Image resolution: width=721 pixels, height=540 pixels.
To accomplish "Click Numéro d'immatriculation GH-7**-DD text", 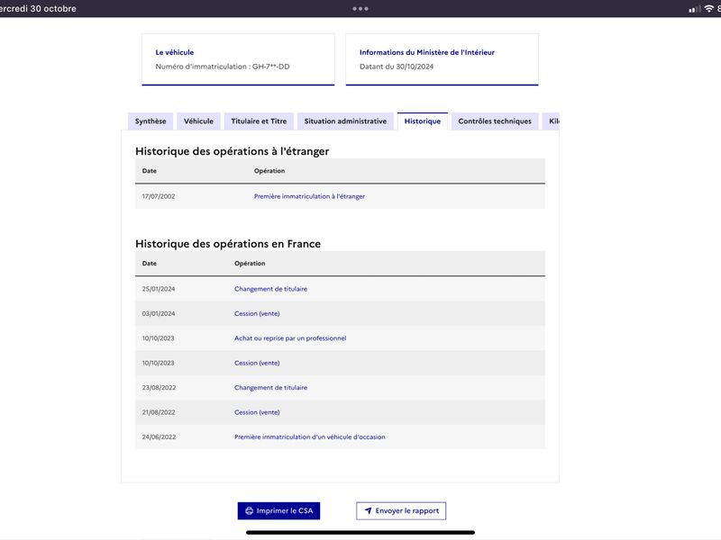I will pos(223,67).
